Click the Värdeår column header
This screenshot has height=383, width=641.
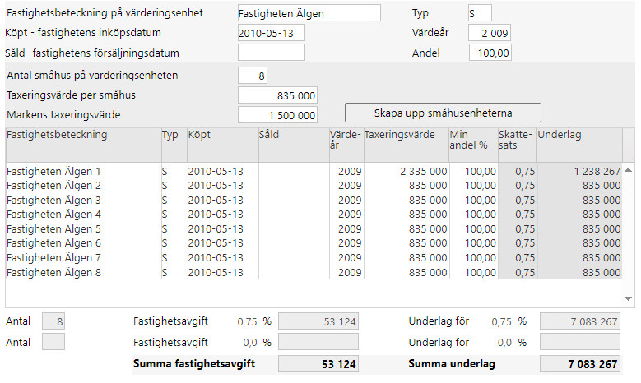tap(346, 145)
